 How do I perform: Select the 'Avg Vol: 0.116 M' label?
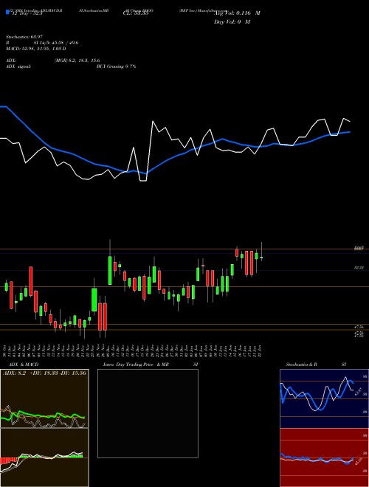pyautogui.click(x=237, y=13)
